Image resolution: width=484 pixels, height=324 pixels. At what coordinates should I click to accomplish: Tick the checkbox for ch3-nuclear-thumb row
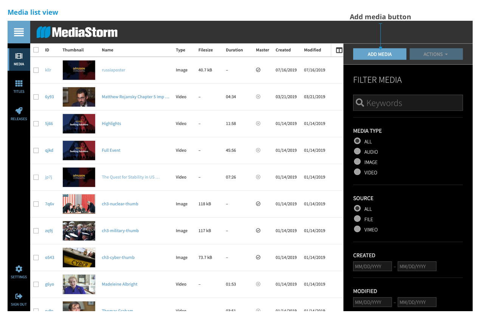(36, 204)
